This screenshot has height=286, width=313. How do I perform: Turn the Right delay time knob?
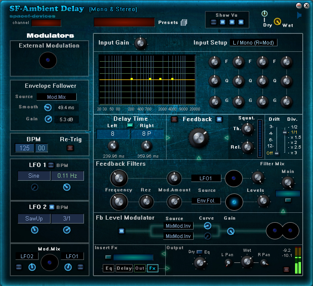[146, 146]
